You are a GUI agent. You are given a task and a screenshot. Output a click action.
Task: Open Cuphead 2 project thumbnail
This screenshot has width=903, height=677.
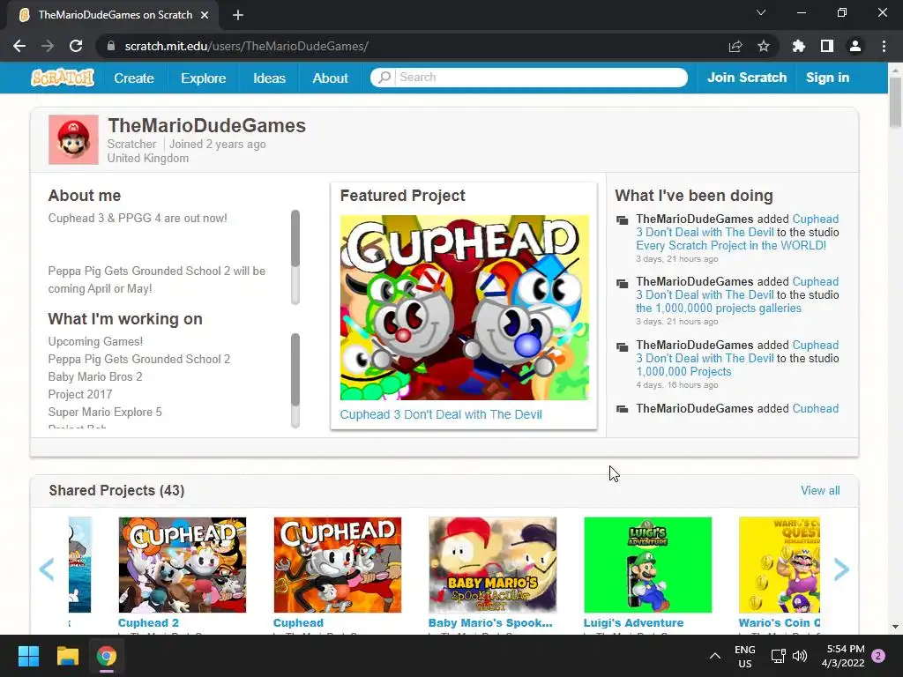click(x=182, y=565)
